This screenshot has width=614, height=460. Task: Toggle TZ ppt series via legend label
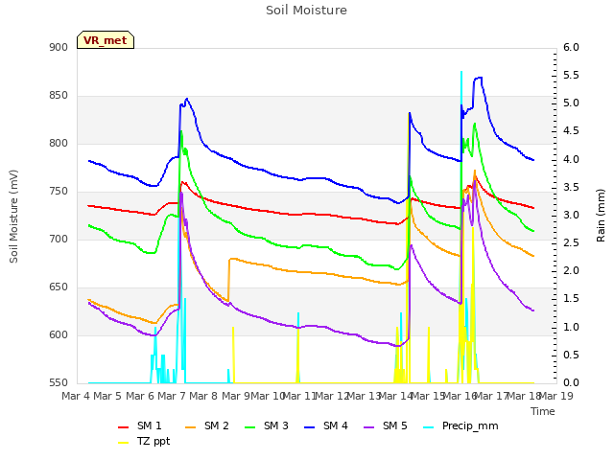click(153, 441)
